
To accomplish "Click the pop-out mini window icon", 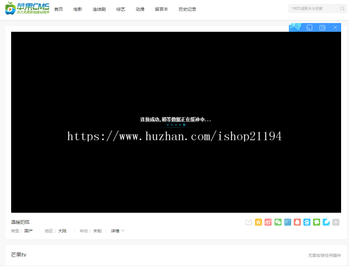I will click(309, 27).
